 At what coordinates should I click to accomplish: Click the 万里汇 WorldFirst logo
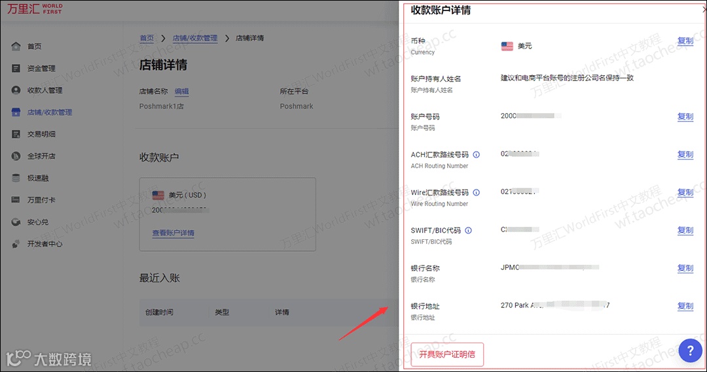click(x=34, y=8)
